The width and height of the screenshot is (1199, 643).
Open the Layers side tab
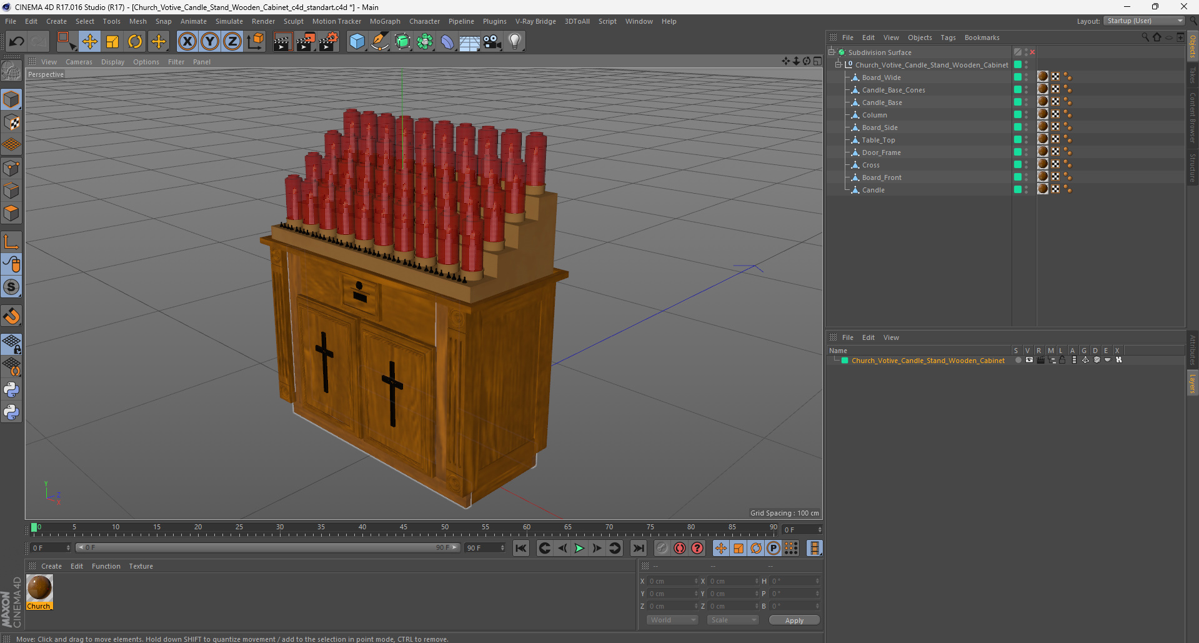click(1192, 383)
